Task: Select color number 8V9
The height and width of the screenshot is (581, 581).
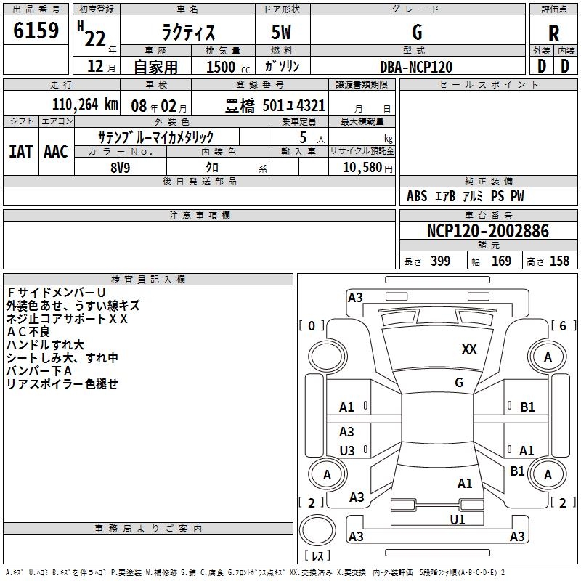Action: [121, 168]
